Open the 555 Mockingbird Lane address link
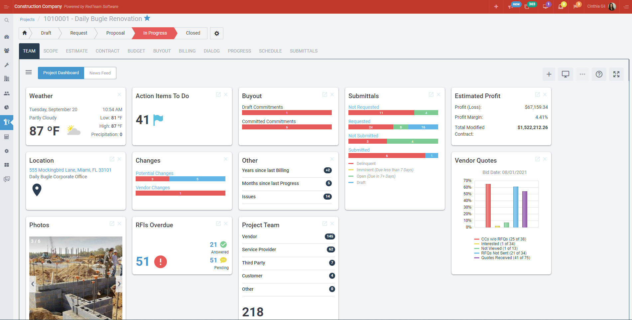This screenshot has width=632, height=320. tap(70, 170)
